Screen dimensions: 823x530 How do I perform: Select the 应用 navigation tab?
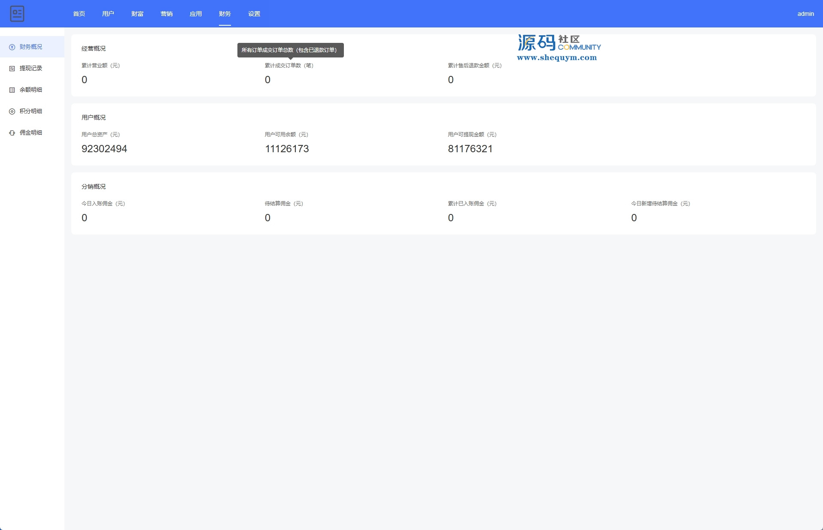[x=196, y=14]
